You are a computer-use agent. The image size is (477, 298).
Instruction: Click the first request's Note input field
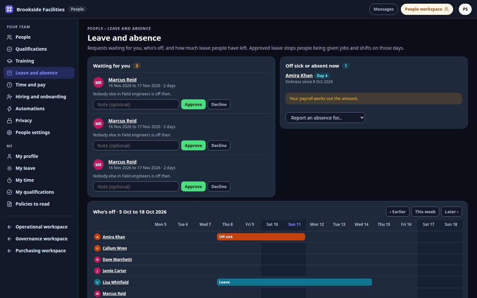(136, 104)
